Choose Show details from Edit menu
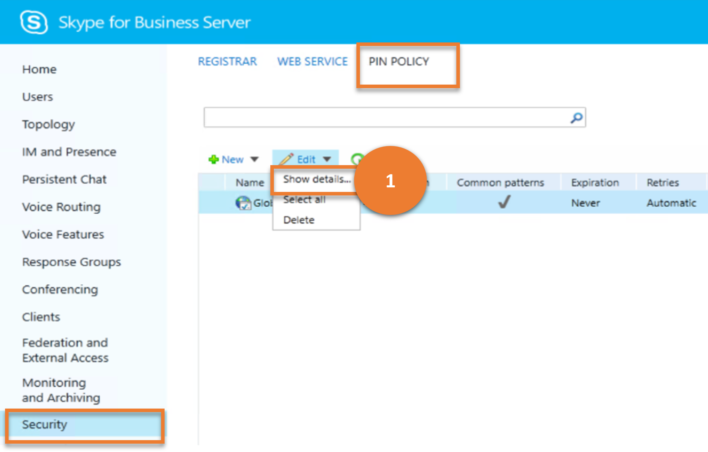 317,179
